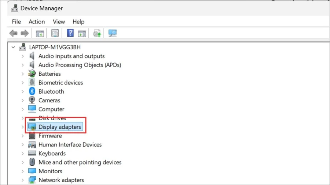Expand the Computer category
Image resolution: width=330 pixels, height=185 pixels.
point(23,109)
